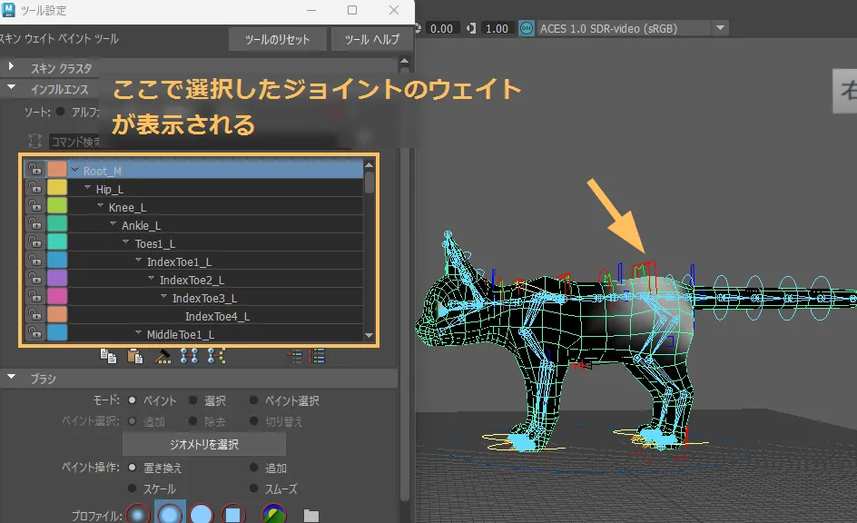Collapse the ブラシ section
The image size is (857, 523).
tap(11, 378)
